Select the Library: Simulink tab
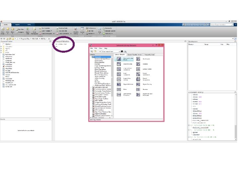 pos(120,54)
